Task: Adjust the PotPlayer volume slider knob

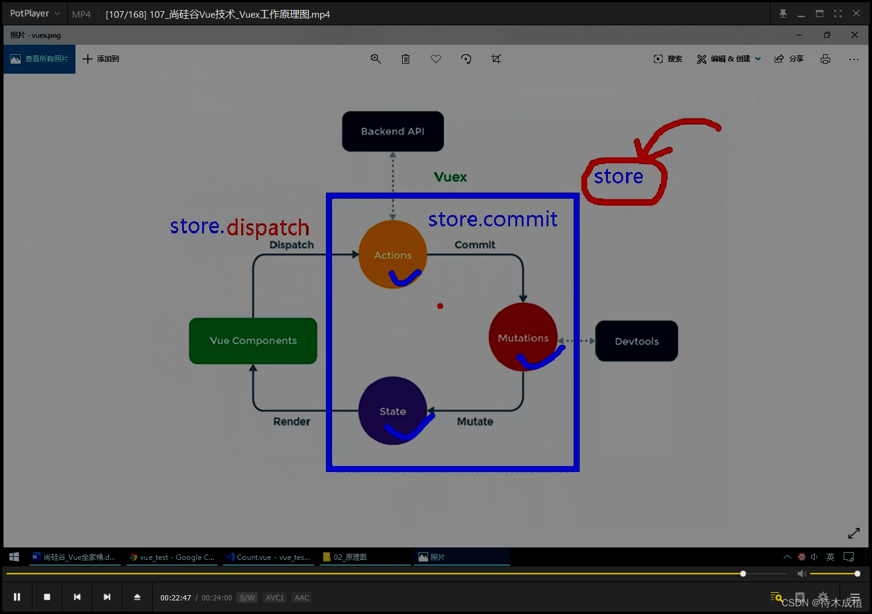Action: [857, 573]
